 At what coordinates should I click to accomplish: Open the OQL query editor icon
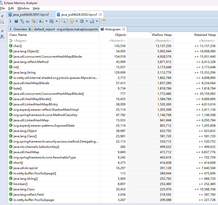(x=28, y=21)
